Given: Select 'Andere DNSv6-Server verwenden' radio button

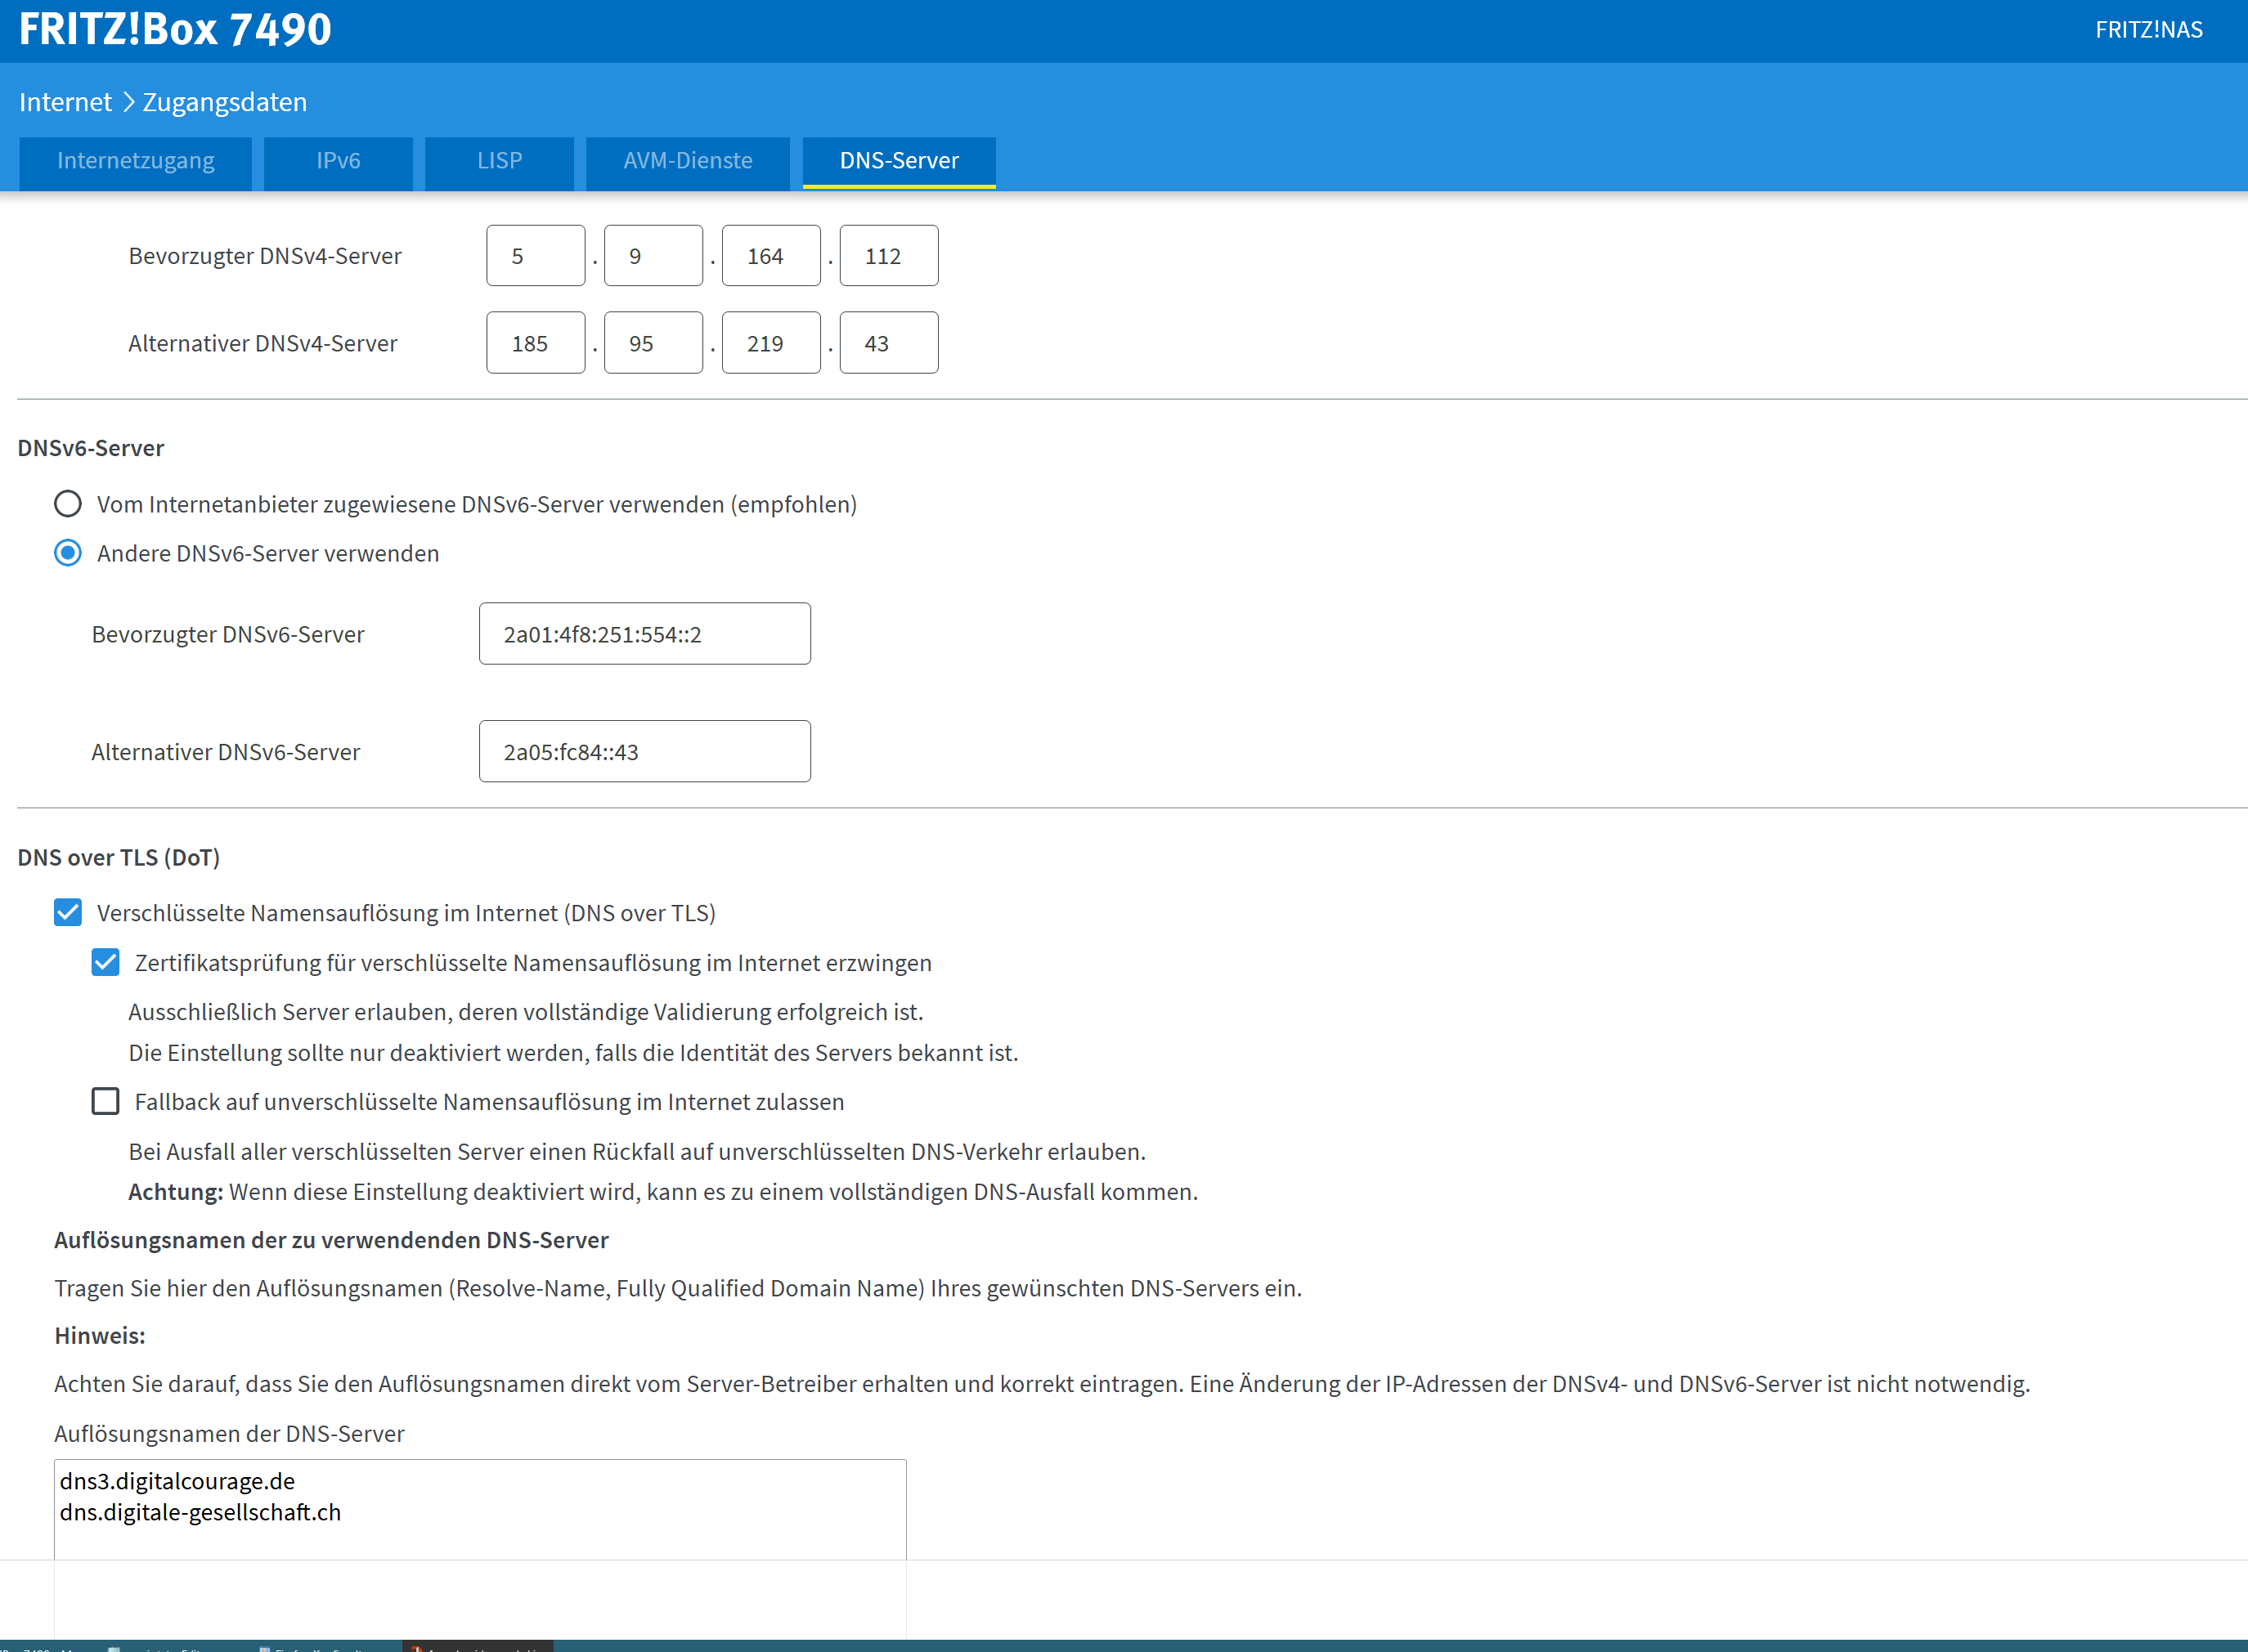Looking at the screenshot, I should click(x=68, y=553).
